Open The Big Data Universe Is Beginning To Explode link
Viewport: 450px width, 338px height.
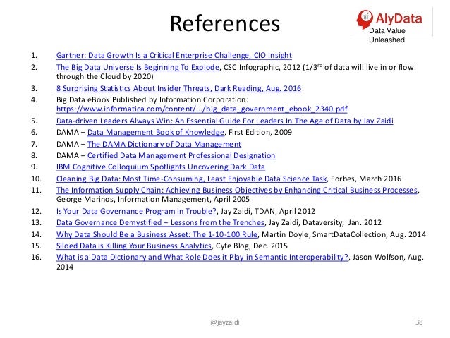pyautogui.click(x=138, y=67)
